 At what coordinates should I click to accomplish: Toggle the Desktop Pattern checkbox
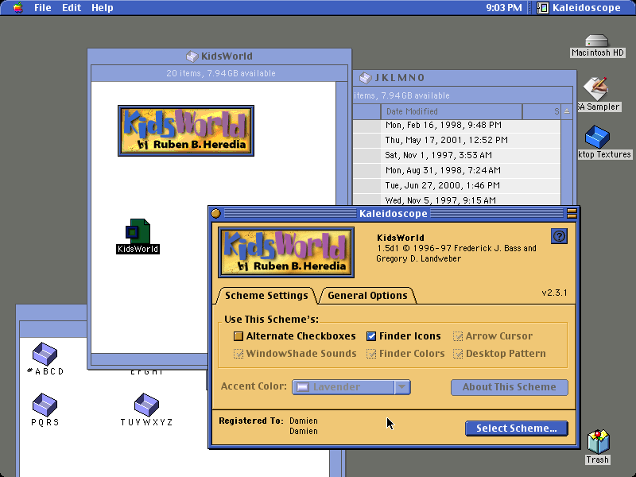tap(458, 354)
